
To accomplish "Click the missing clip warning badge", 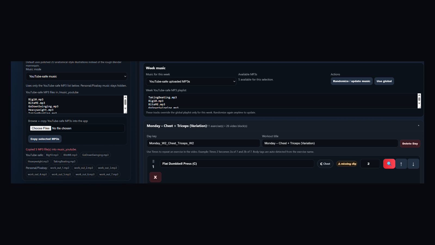I will (x=347, y=164).
